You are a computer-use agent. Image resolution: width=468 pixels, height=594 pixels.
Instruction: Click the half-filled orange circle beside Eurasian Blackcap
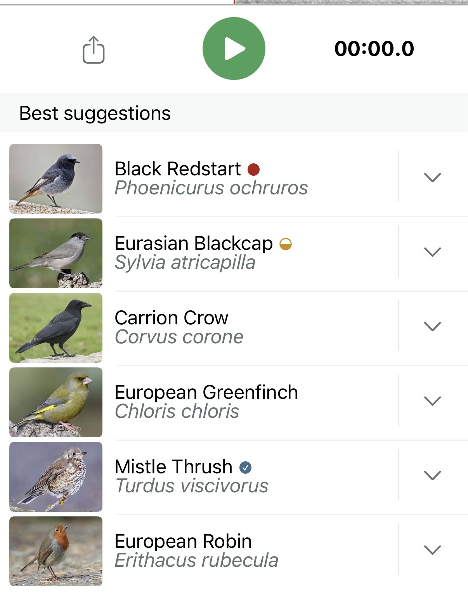click(x=286, y=244)
